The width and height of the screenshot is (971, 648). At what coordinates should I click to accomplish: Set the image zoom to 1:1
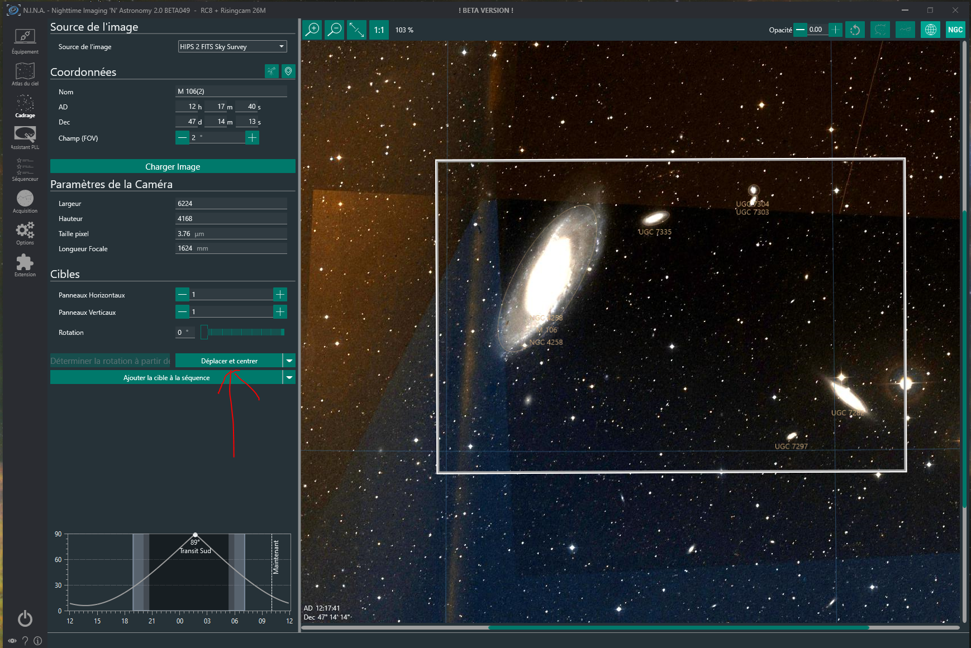click(x=379, y=30)
